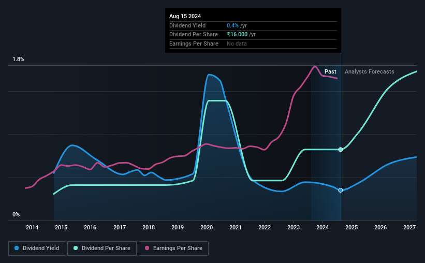Select the blue dividend yield data point
This screenshot has width=425, height=263.
point(341,190)
